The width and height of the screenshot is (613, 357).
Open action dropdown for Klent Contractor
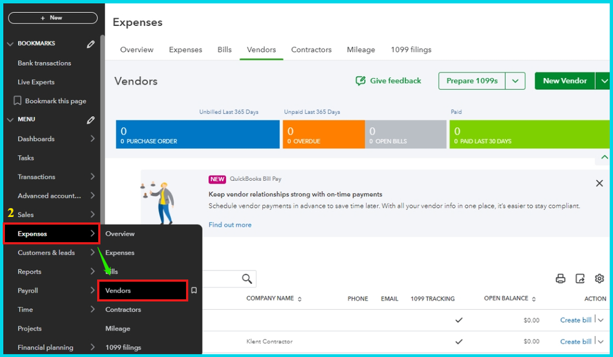601,342
